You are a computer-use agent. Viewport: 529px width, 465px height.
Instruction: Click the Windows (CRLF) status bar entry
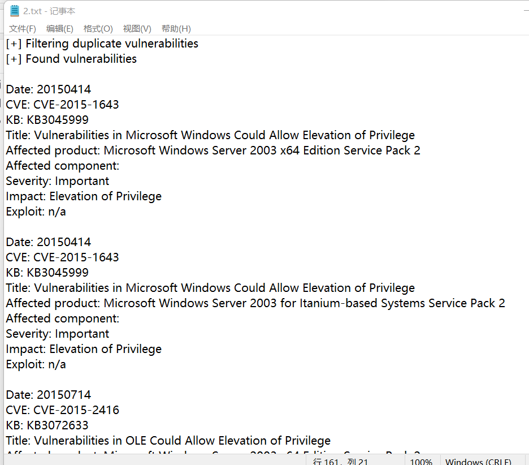[x=478, y=461]
